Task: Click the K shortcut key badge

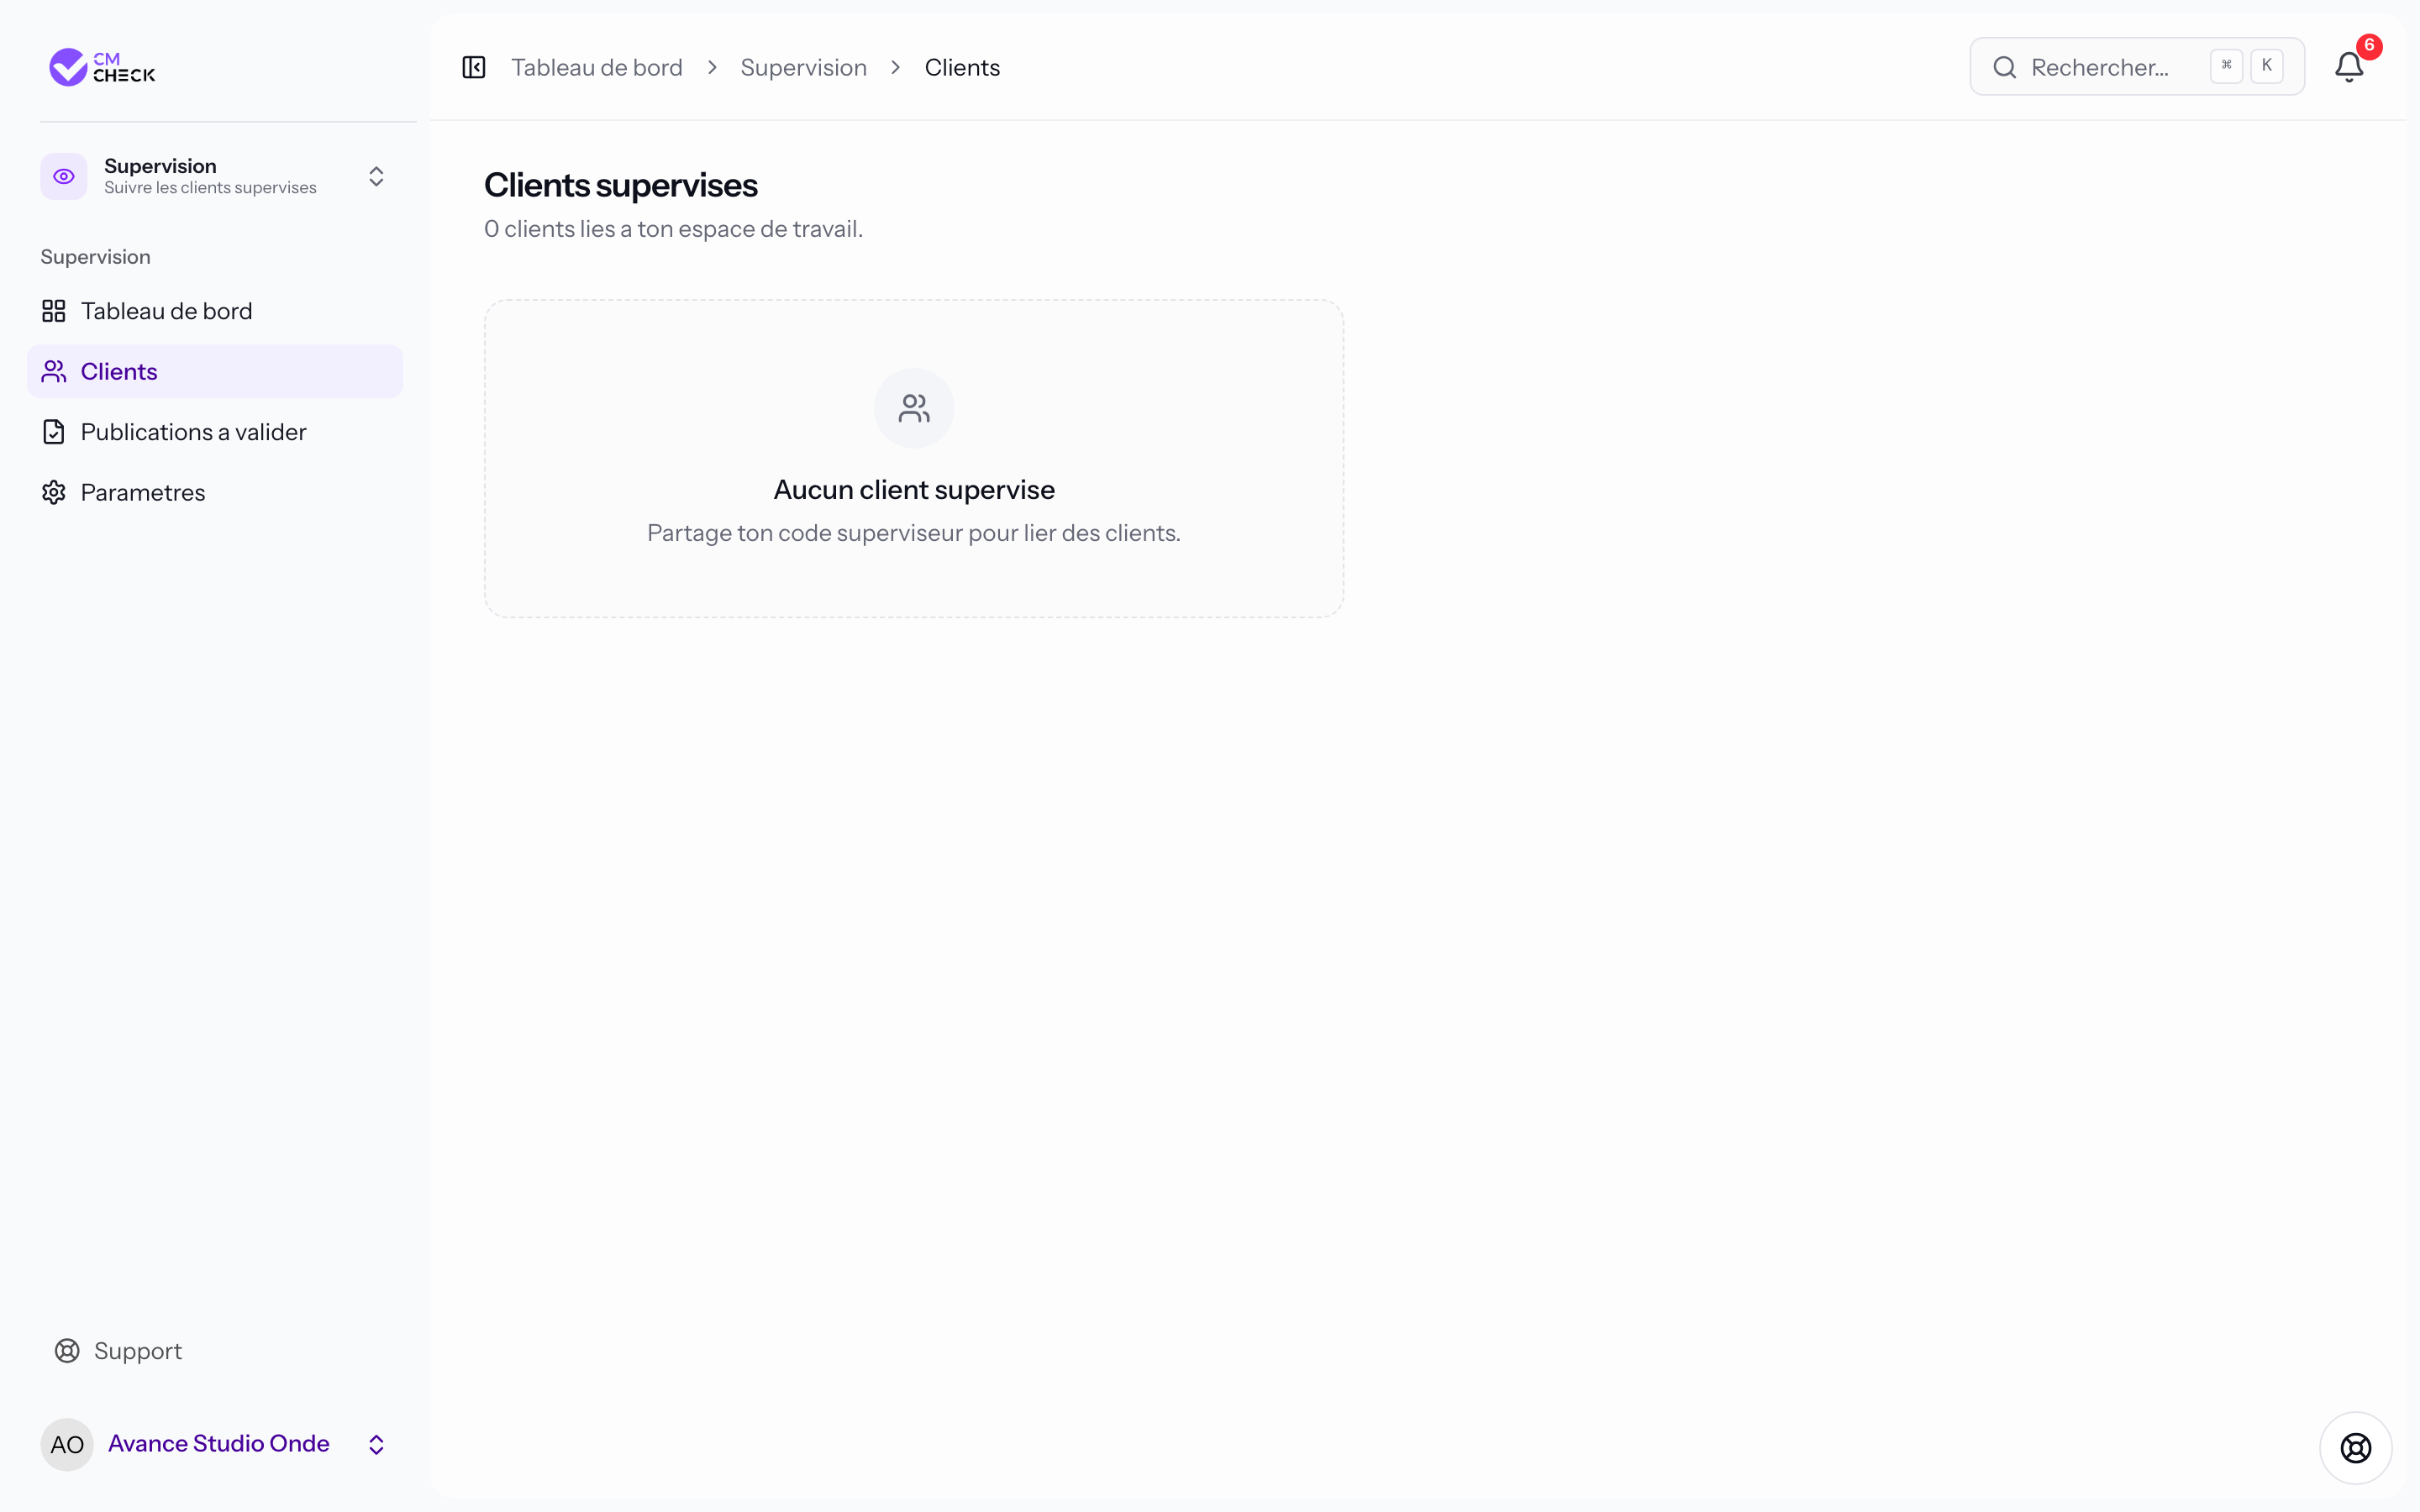Action: (x=2267, y=66)
